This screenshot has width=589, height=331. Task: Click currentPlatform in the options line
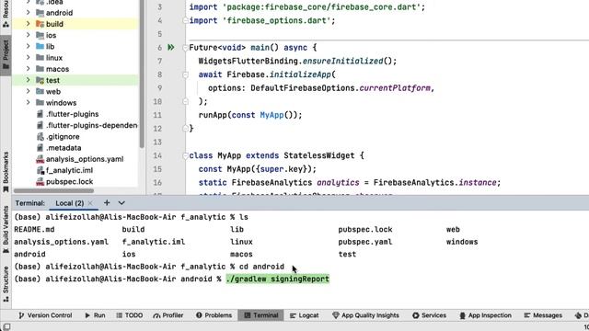pos(395,88)
